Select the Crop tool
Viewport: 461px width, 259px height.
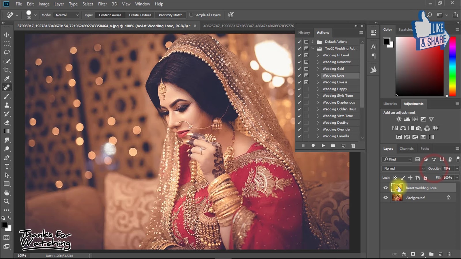(6, 70)
